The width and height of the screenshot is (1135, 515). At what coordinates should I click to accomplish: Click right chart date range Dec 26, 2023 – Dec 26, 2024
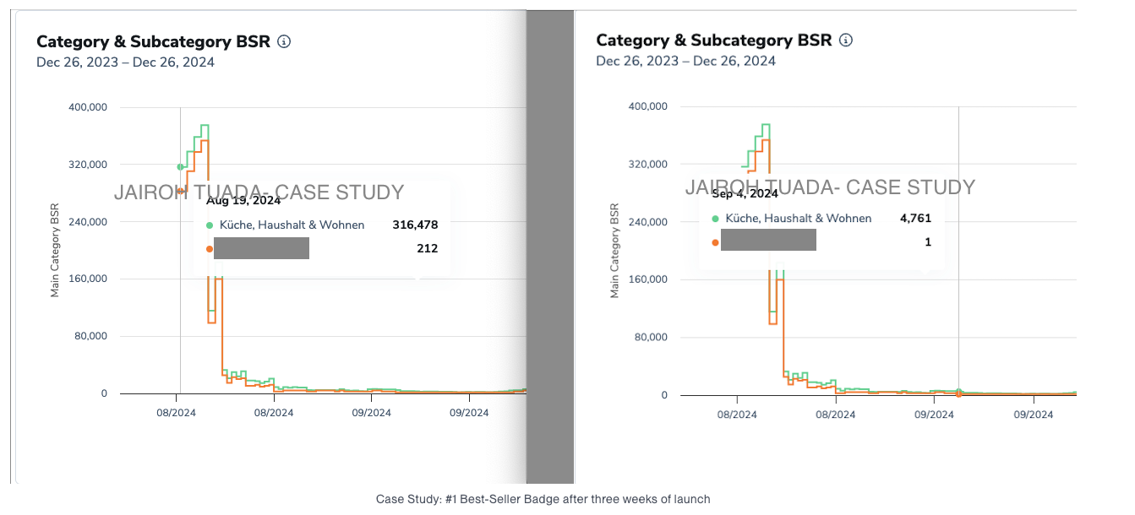click(686, 61)
